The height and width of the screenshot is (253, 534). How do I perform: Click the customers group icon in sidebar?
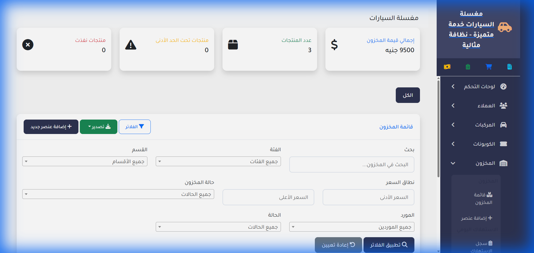tap(503, 106)
